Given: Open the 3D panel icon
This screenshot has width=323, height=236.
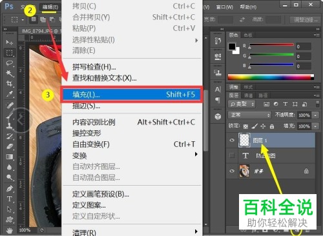Looking at the screenshot, I should pos(218,116).
